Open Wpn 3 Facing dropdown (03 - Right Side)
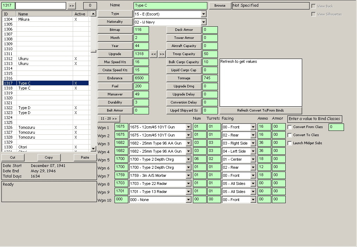357x247 pixels. [x=253, y=143]
